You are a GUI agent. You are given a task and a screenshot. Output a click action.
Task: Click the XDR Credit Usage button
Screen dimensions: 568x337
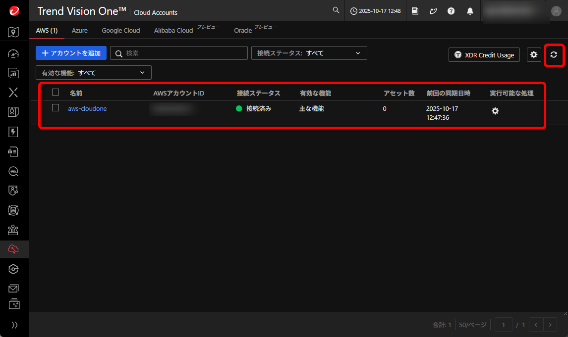[x=484, y=55]
